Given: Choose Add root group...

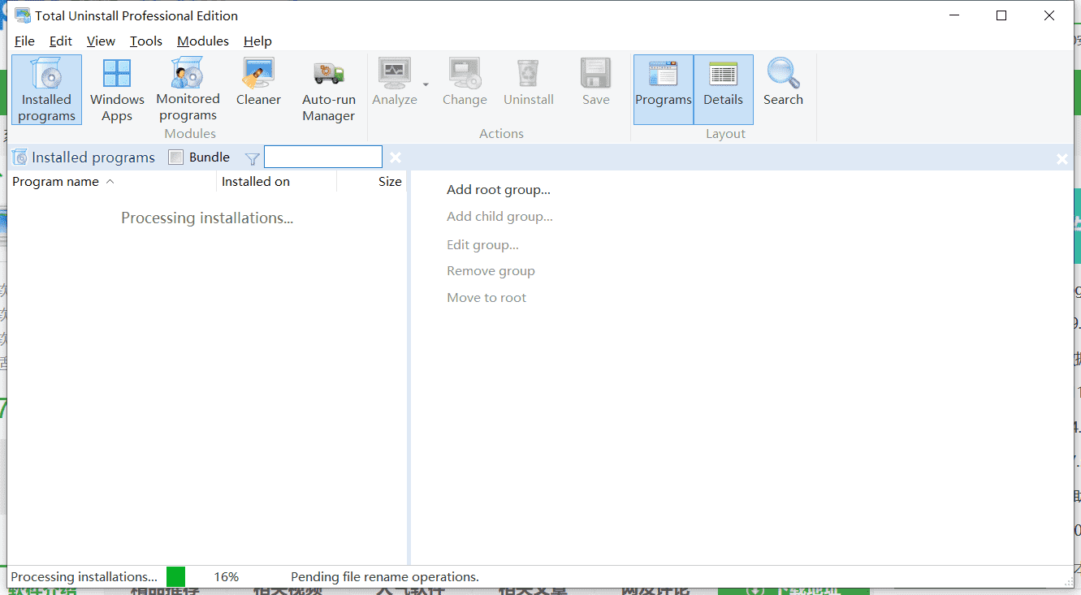Looking at the screenshot, I should point(499,190).
